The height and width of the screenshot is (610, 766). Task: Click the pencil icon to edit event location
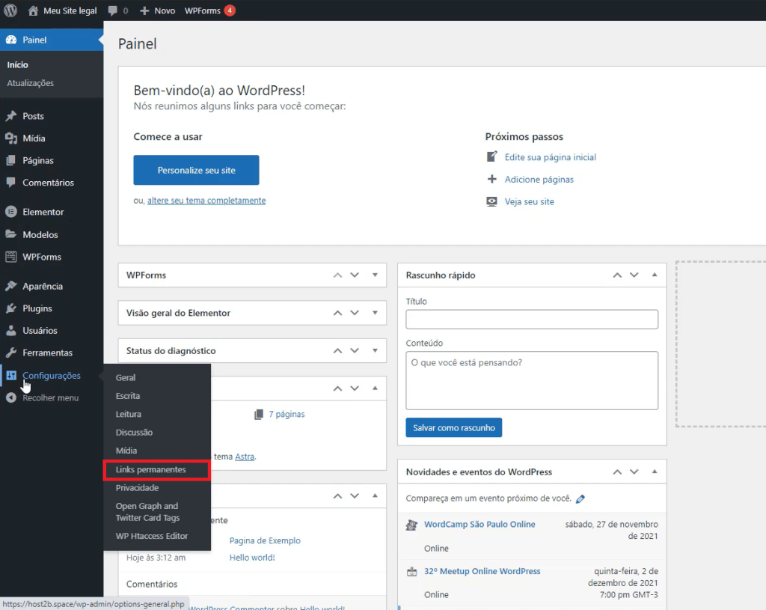click(x=580, y=499)
